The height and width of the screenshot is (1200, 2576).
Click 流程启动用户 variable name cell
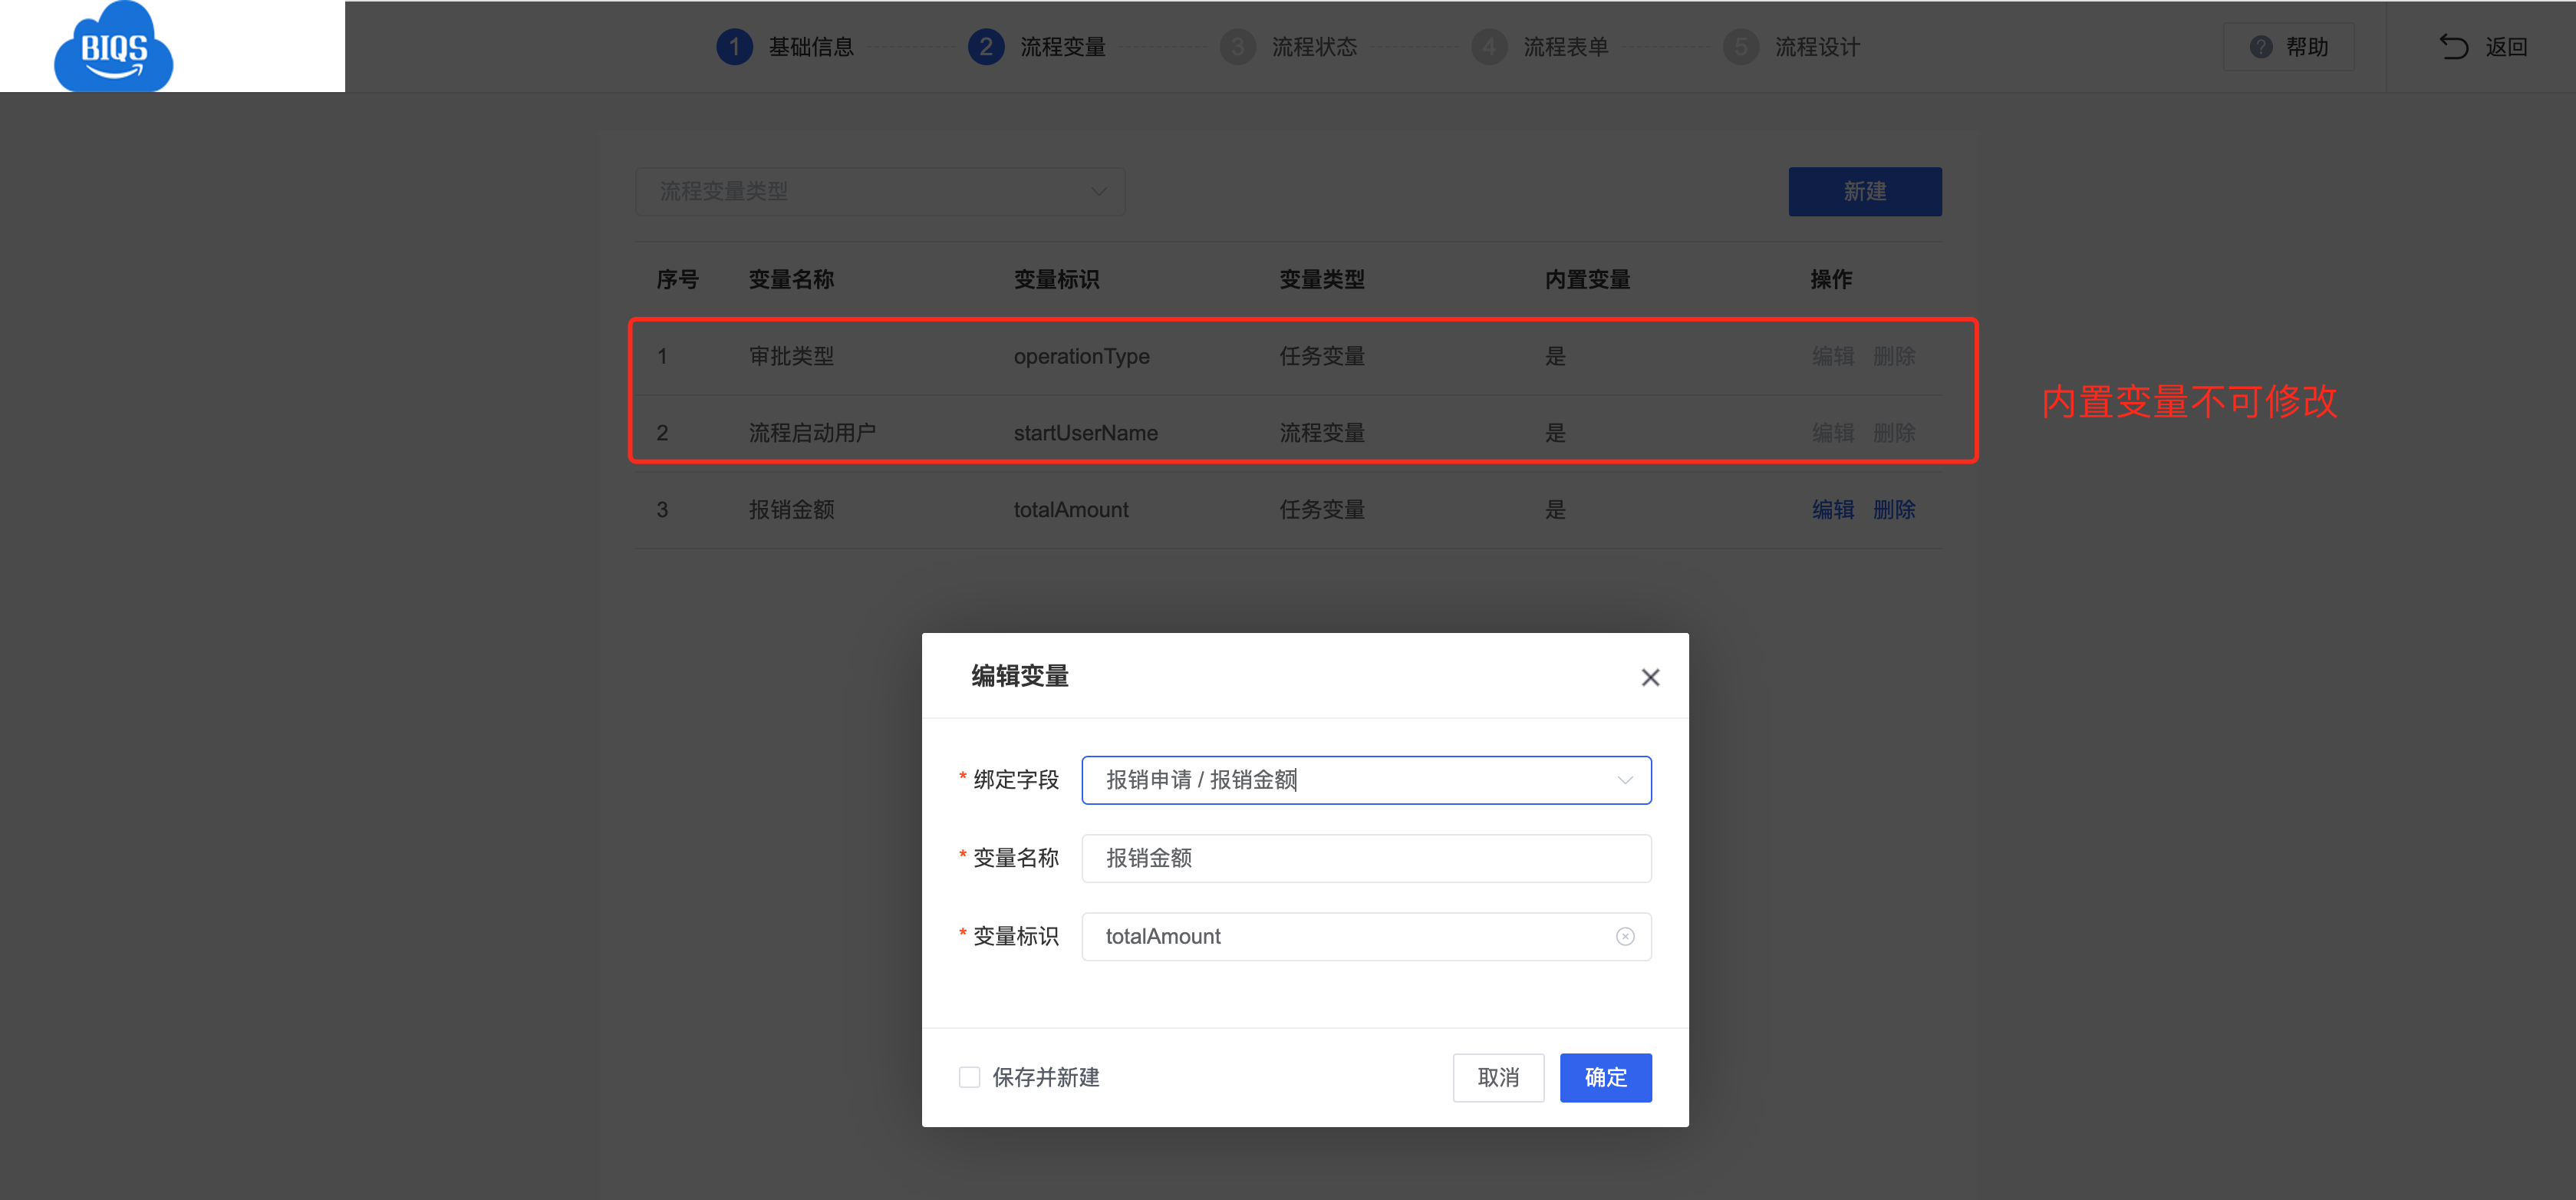812,433
